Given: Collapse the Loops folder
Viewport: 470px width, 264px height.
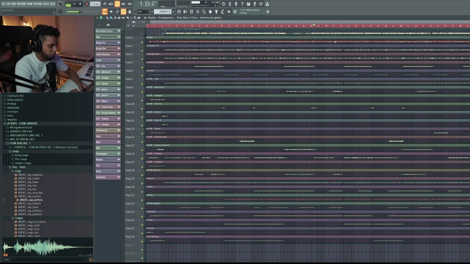Looking at the screenshot, I should 14,151.
